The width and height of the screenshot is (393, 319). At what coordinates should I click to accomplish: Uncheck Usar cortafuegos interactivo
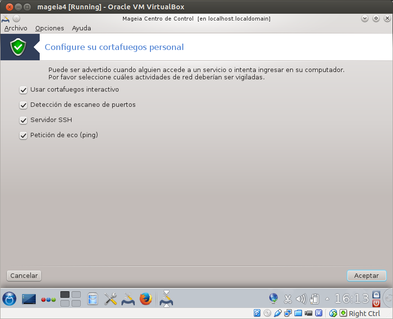(23, 90)
